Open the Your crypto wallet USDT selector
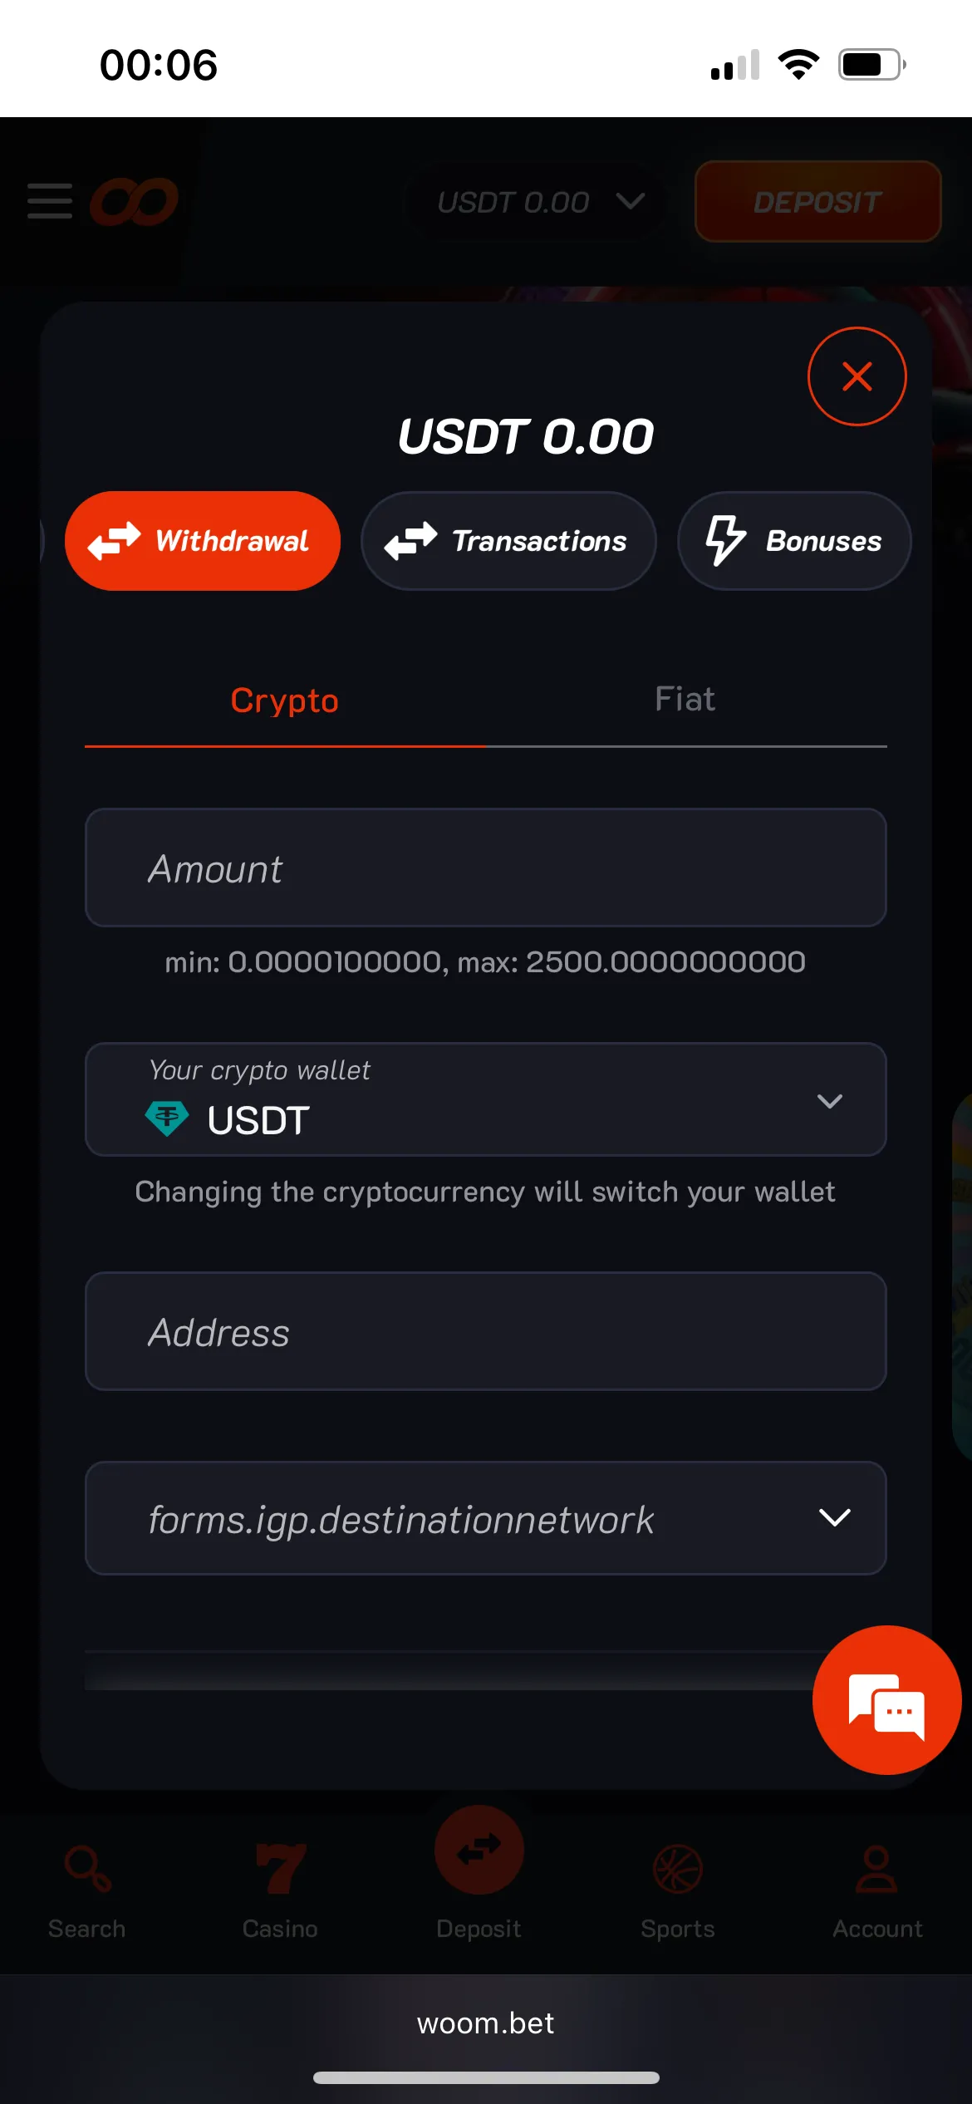The image size is (972, 2104). [486, 1100]
